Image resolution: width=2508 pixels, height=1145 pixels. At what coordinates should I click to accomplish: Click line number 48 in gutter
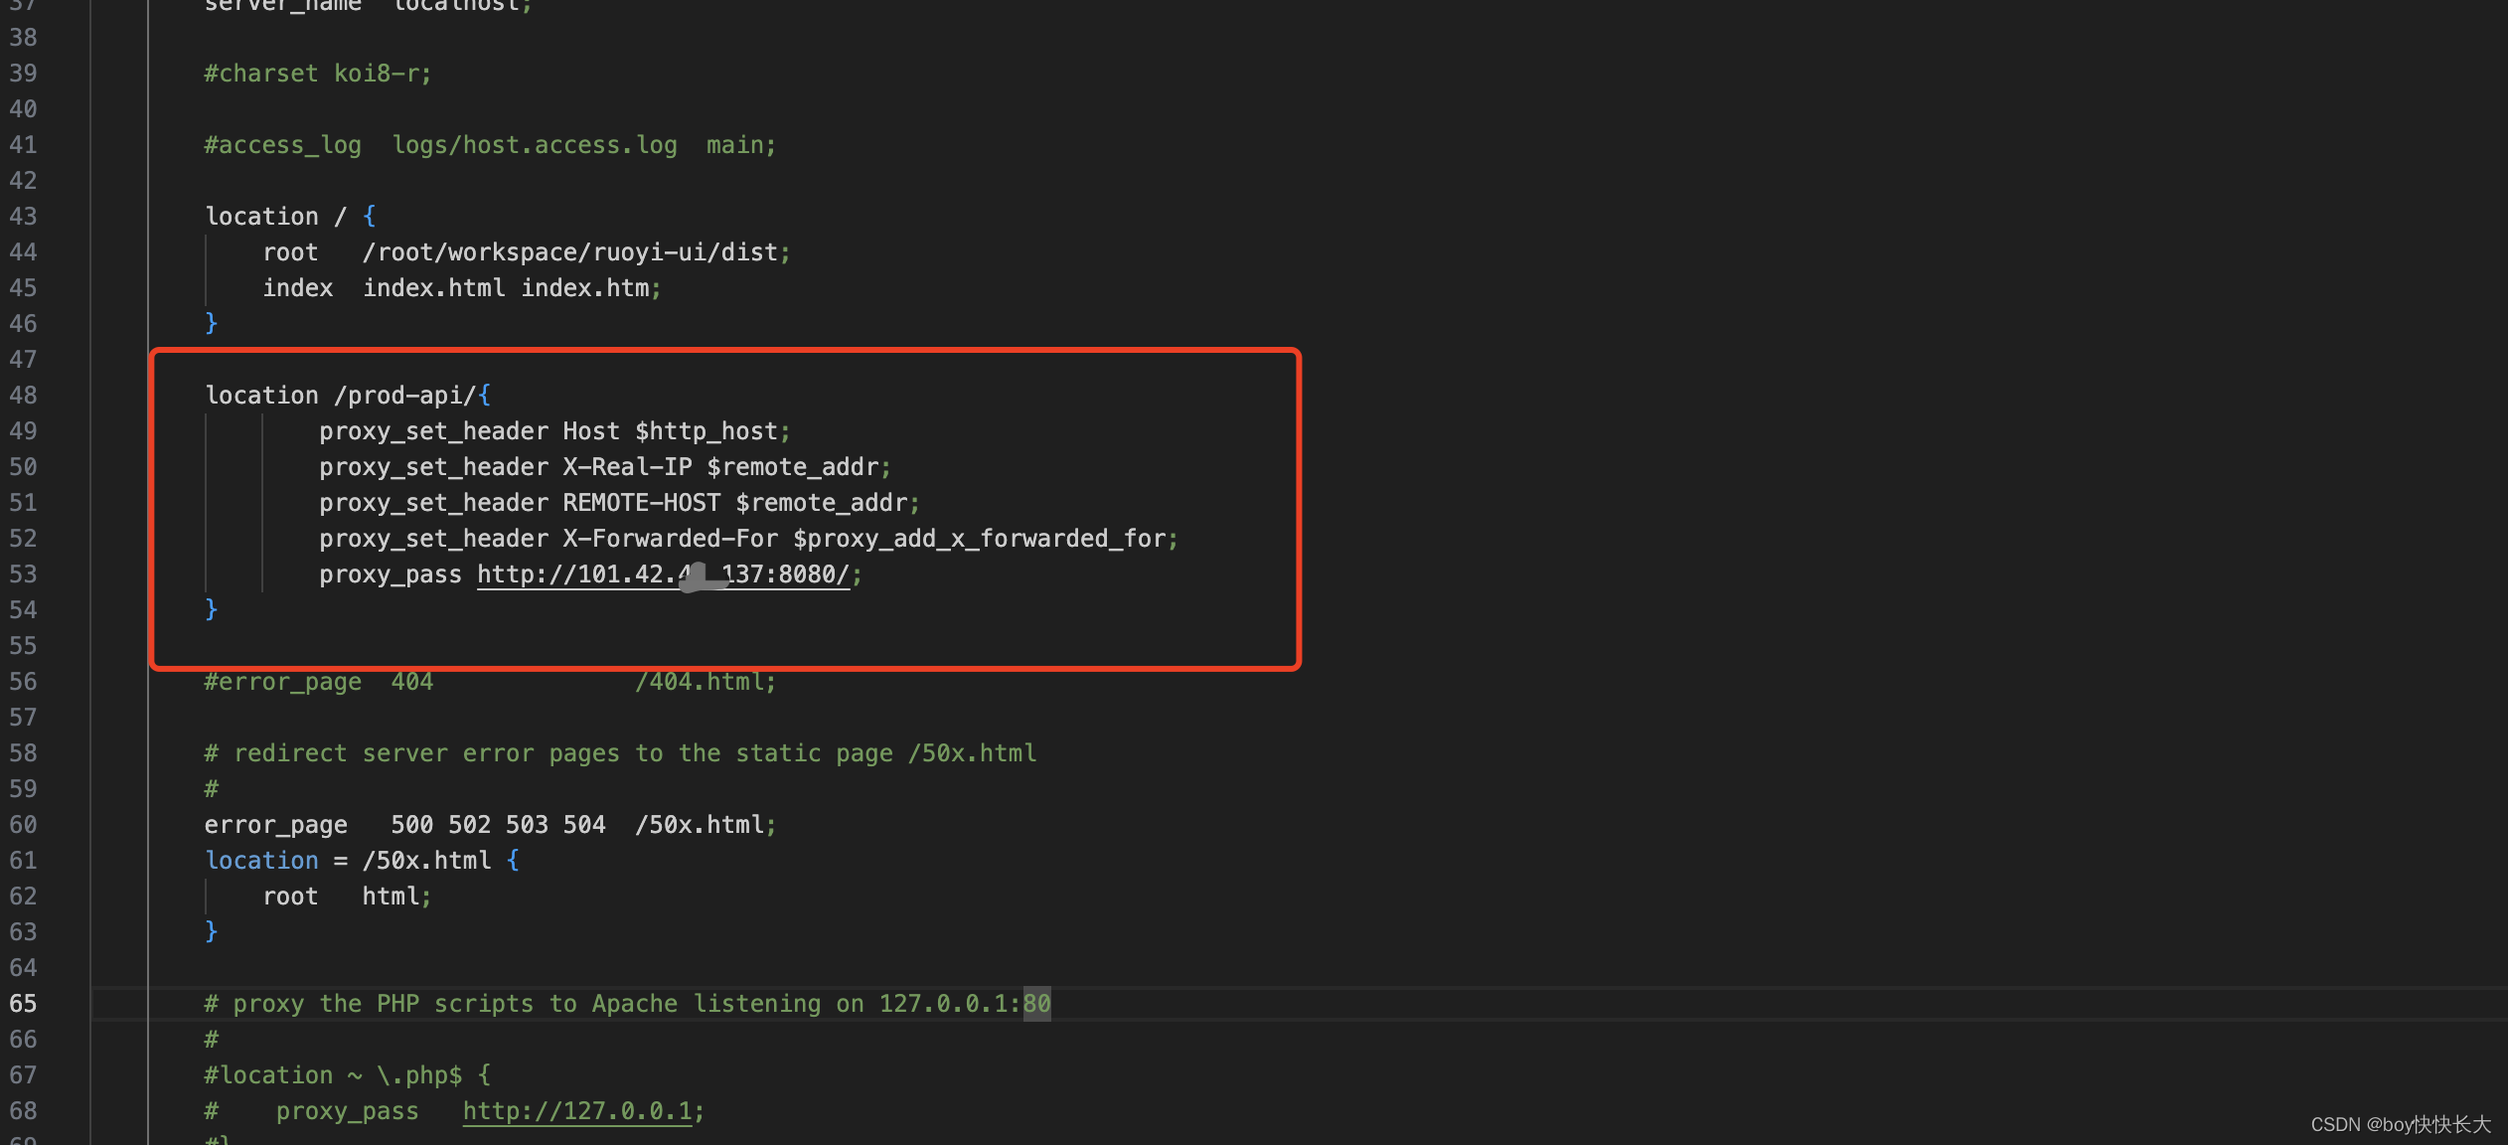point(23,396)
